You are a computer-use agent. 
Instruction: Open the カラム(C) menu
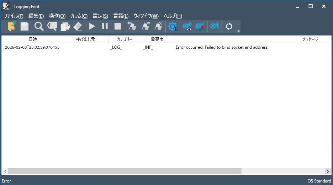(x=79, y=16)
